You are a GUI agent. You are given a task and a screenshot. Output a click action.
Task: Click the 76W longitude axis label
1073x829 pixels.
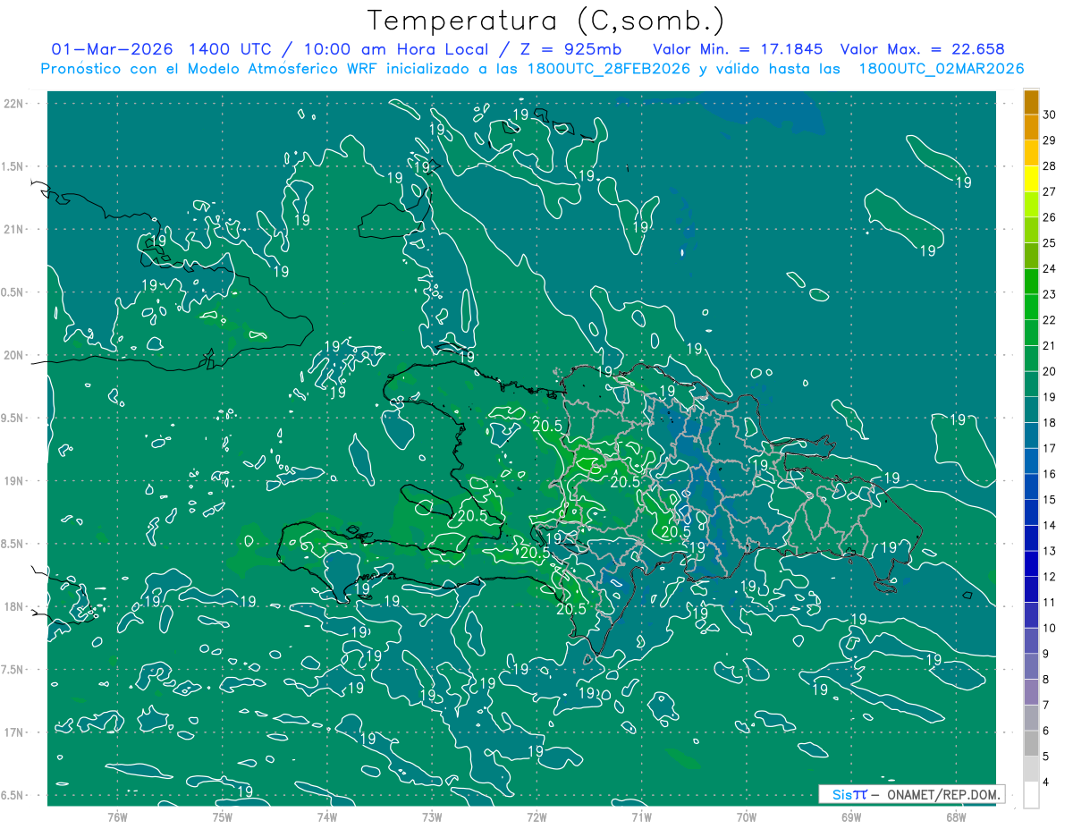click(x=117, y=817)
